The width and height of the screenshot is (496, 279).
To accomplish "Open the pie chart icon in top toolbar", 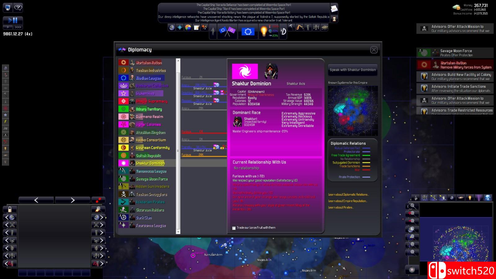I will [188, 28].
